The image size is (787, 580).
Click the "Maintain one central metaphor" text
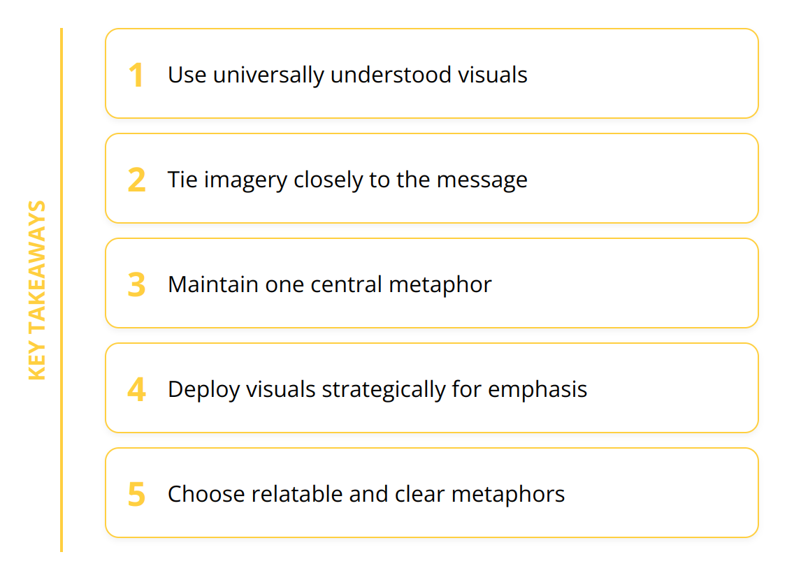tap(329, 284)
